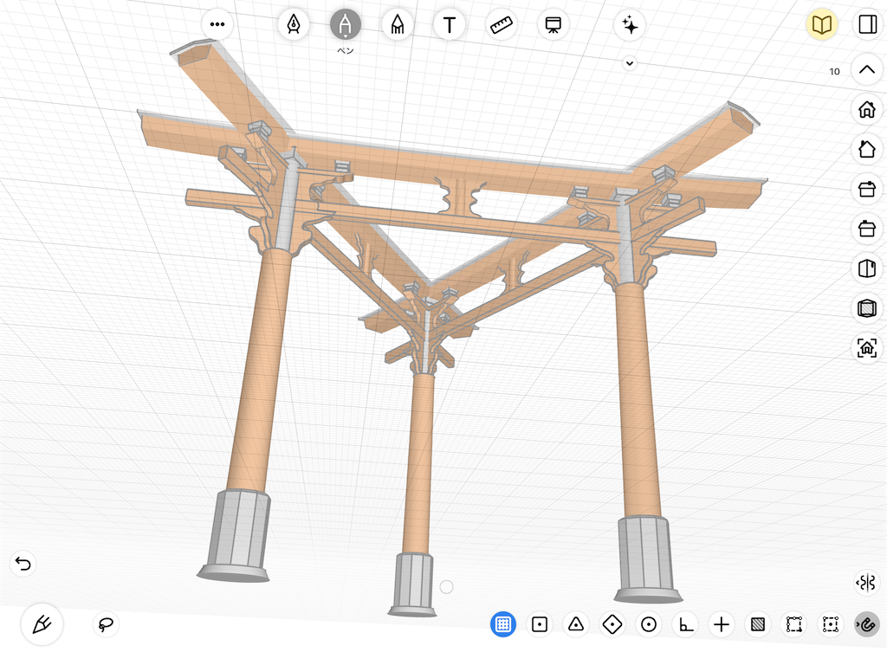Image resolution: width=887 pixels, height=665 pixels.
Task: Select the Text (T) tool
Action: coord(450,24)
